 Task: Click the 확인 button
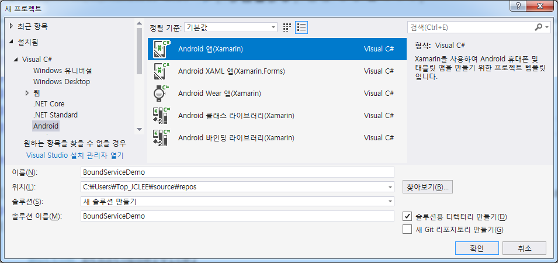(477, 248)
